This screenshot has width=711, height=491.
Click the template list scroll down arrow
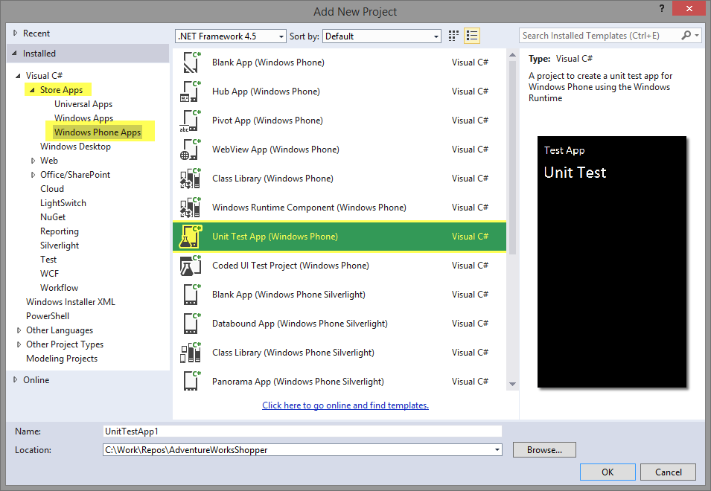512,384
